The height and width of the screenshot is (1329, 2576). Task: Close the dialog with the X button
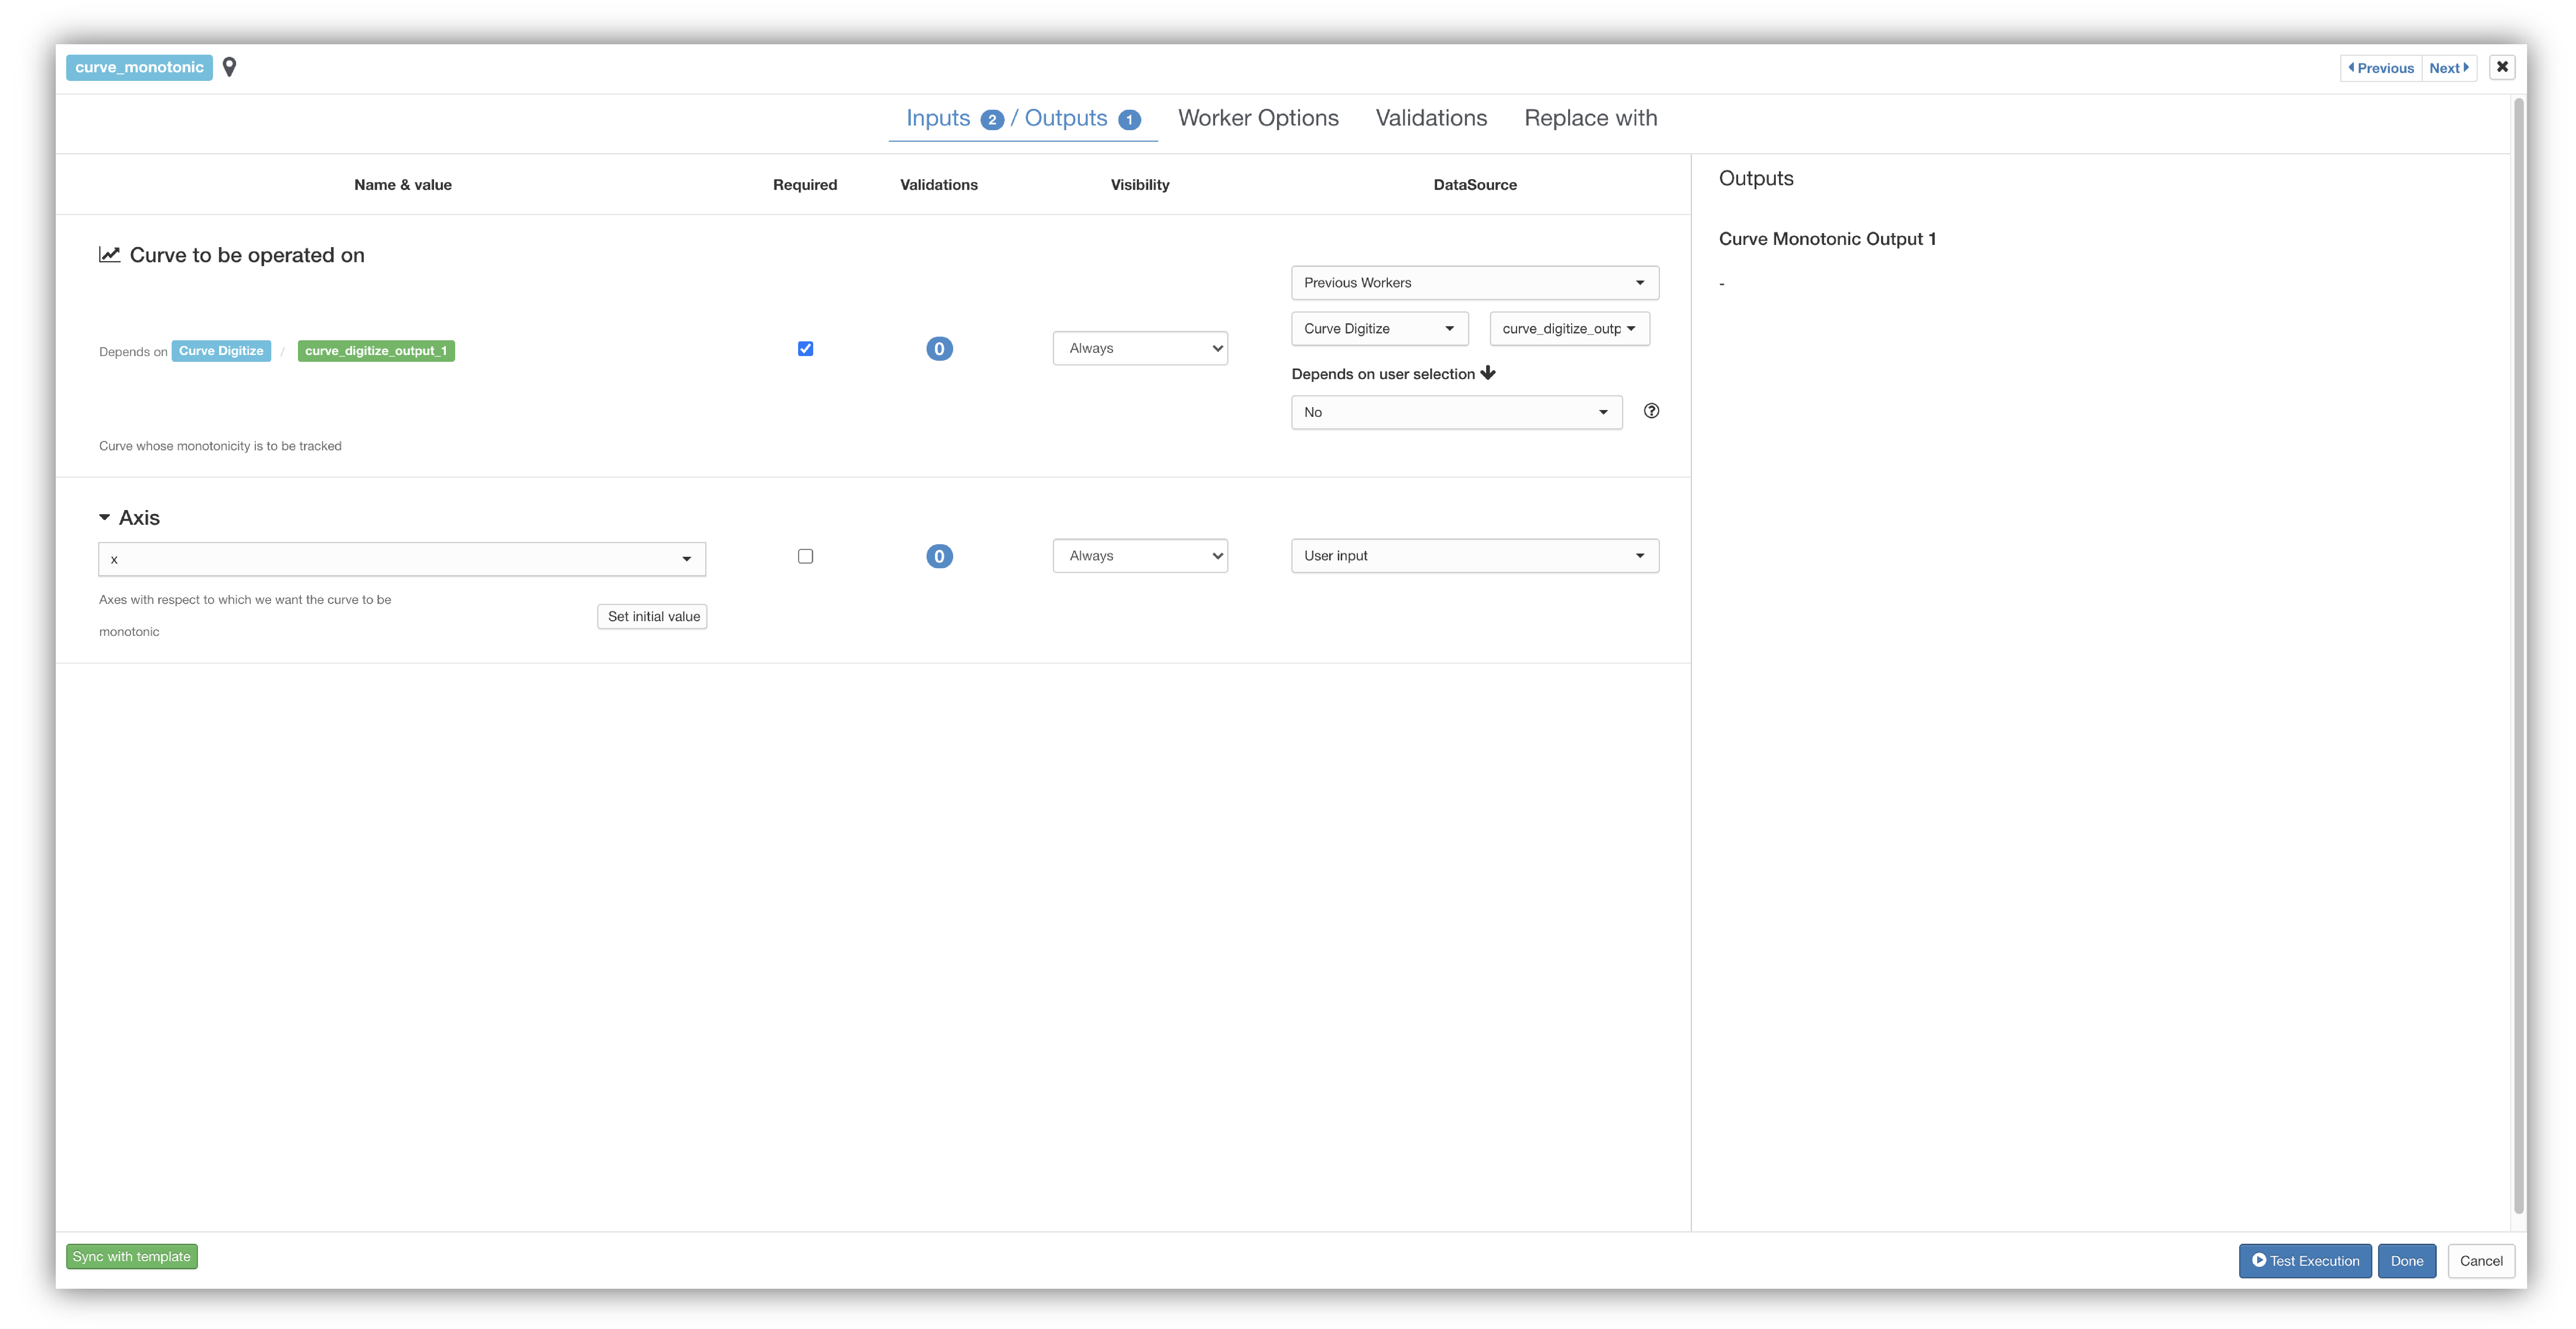pyautogui.click(x=2502, y=67)
